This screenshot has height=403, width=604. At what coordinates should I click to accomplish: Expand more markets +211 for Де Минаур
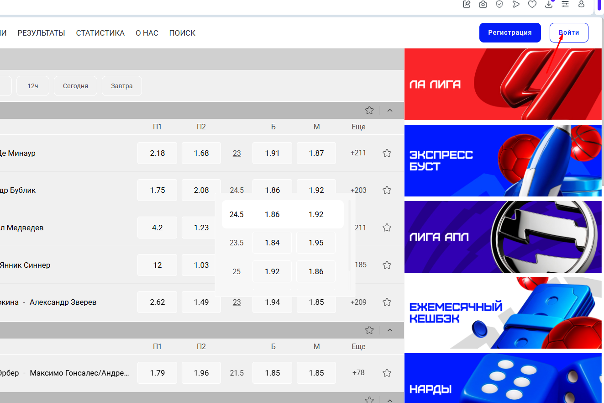pos(358,153)
